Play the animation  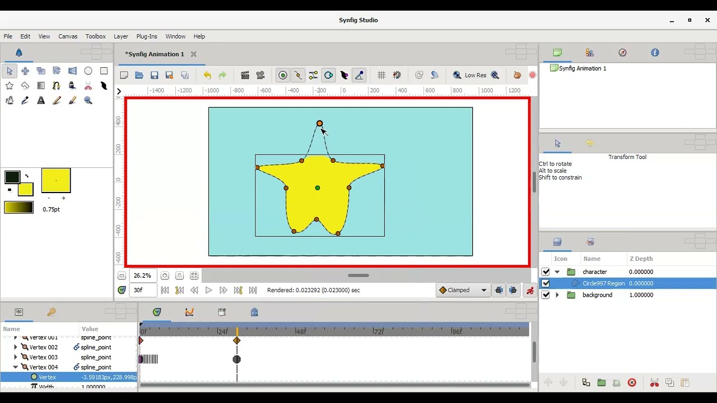(x=208, y=290)
